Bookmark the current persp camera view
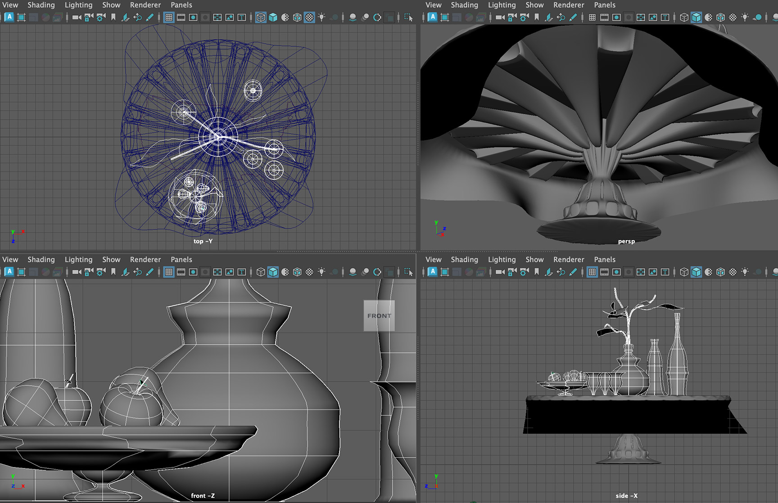 coord(536,18)
